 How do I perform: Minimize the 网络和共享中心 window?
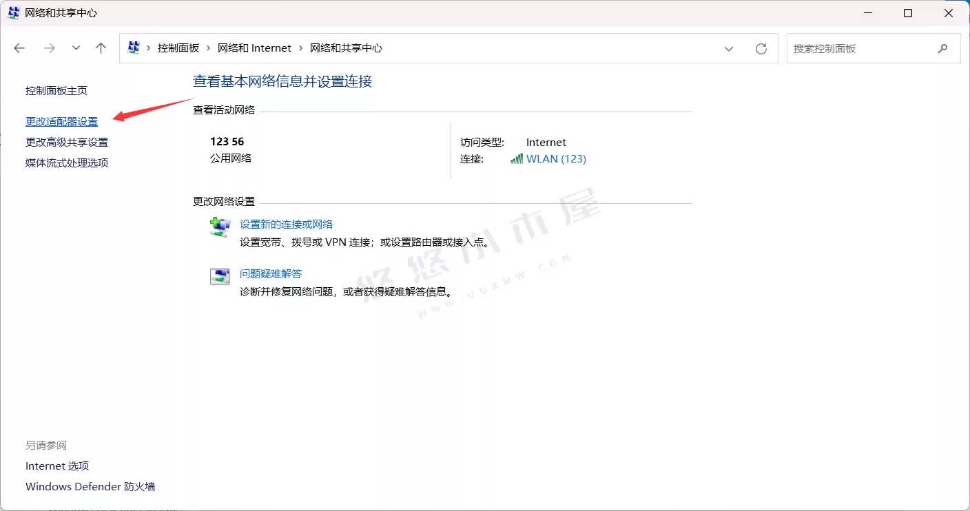coord(867,13)
